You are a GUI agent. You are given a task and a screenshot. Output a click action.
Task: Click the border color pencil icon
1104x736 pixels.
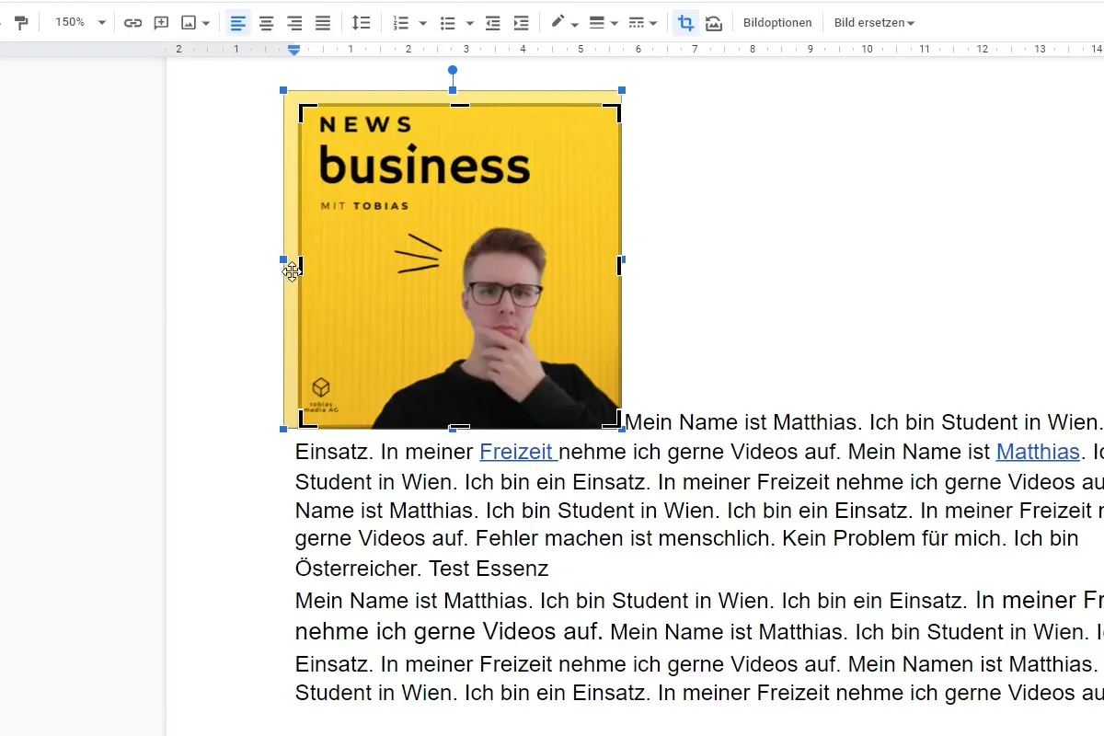558,23
